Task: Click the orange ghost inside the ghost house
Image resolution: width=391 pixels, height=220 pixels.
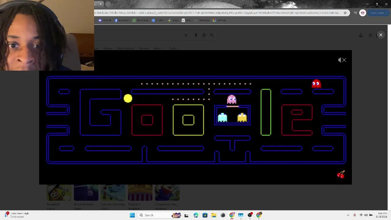Action: click(x=242, y=118)
